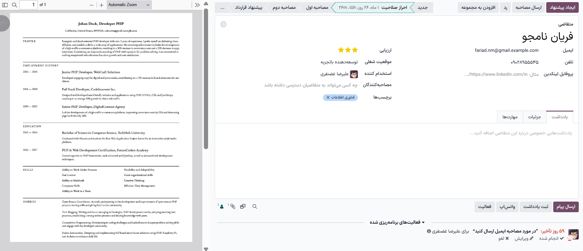This screenshot has width=583, height=251.
Task: Click resume SKILLS section label
Action: tap(28, 170)
